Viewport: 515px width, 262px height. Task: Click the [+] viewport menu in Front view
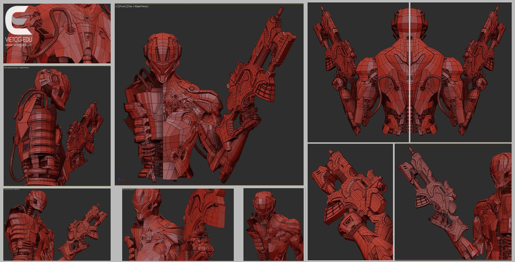[x=117, y=6]
